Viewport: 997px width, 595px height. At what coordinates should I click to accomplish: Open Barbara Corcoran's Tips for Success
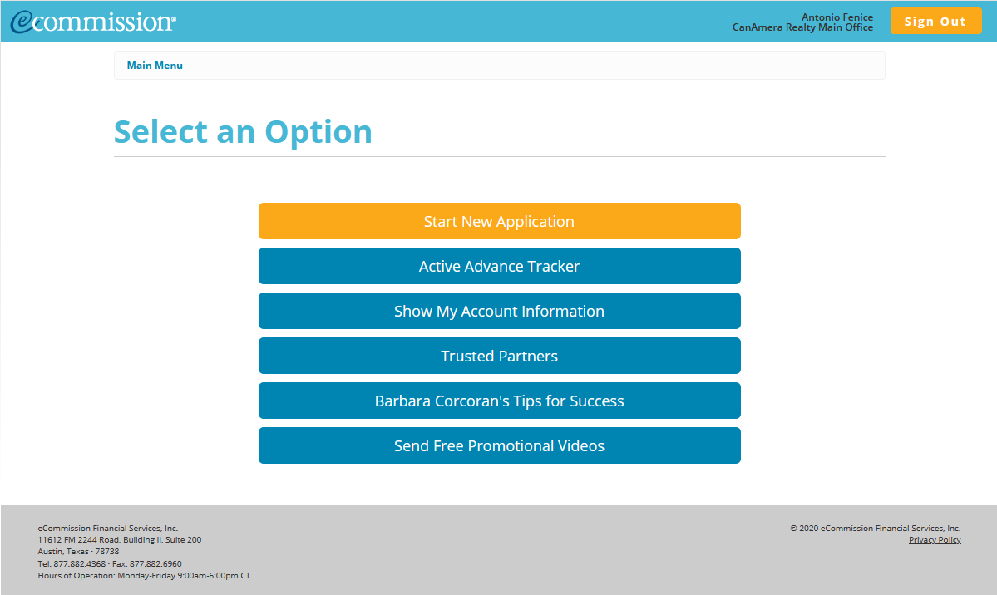tap(499, 401)
